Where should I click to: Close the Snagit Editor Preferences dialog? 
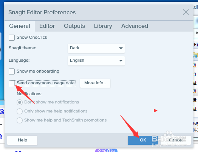click(186, 12)
